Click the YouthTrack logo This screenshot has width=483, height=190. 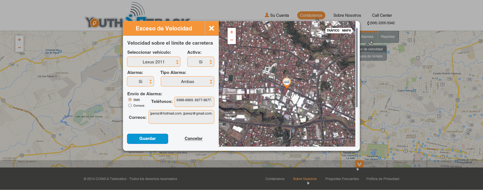click(x=138, y=16)
